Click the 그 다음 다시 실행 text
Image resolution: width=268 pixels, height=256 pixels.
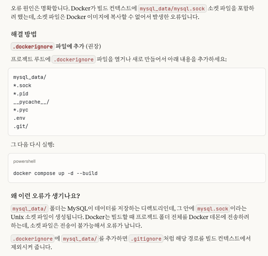click(x=33, y=144)
